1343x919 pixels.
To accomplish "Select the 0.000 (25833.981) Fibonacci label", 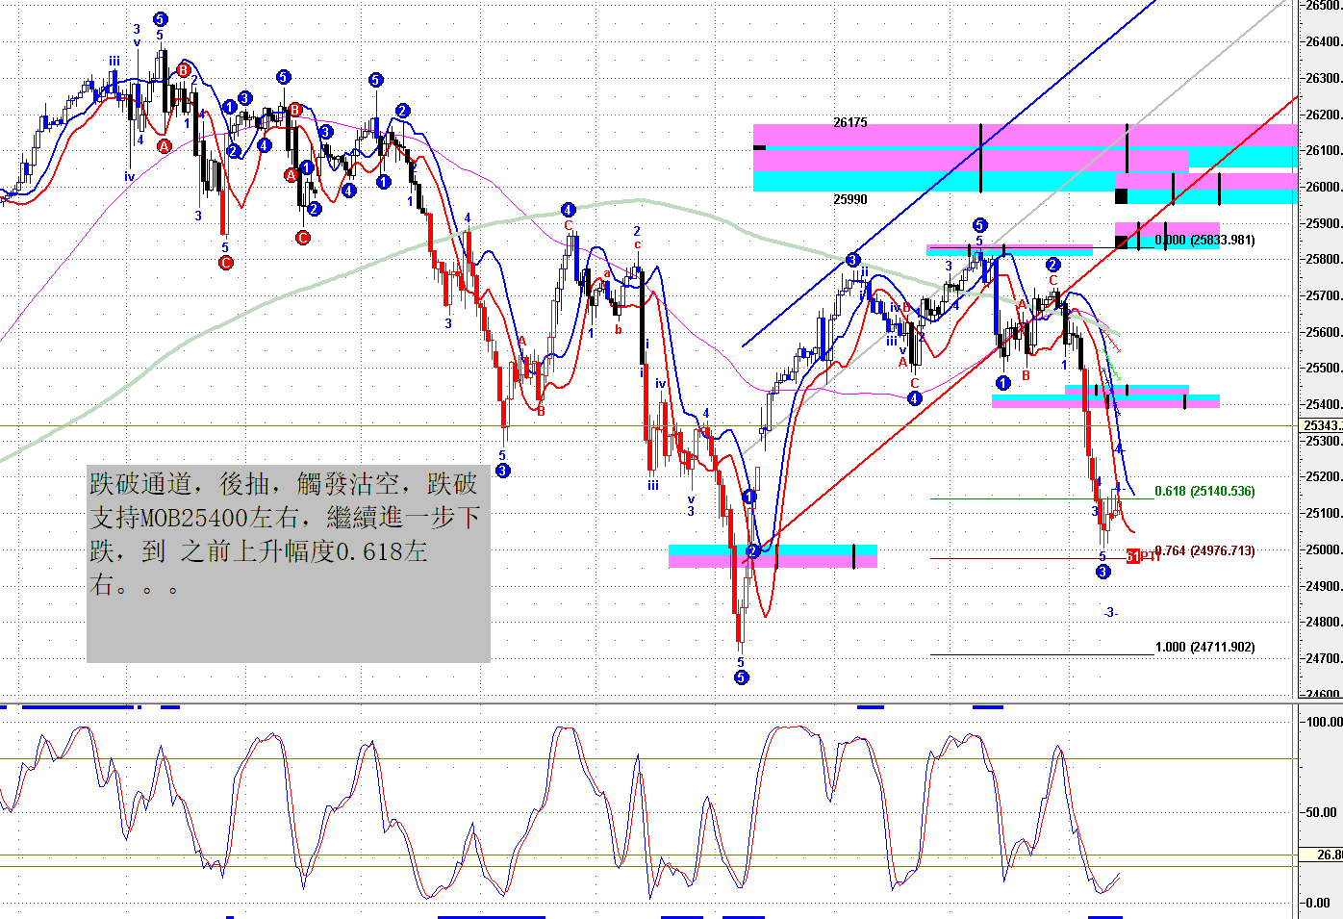I will [x=1204, y=240].
